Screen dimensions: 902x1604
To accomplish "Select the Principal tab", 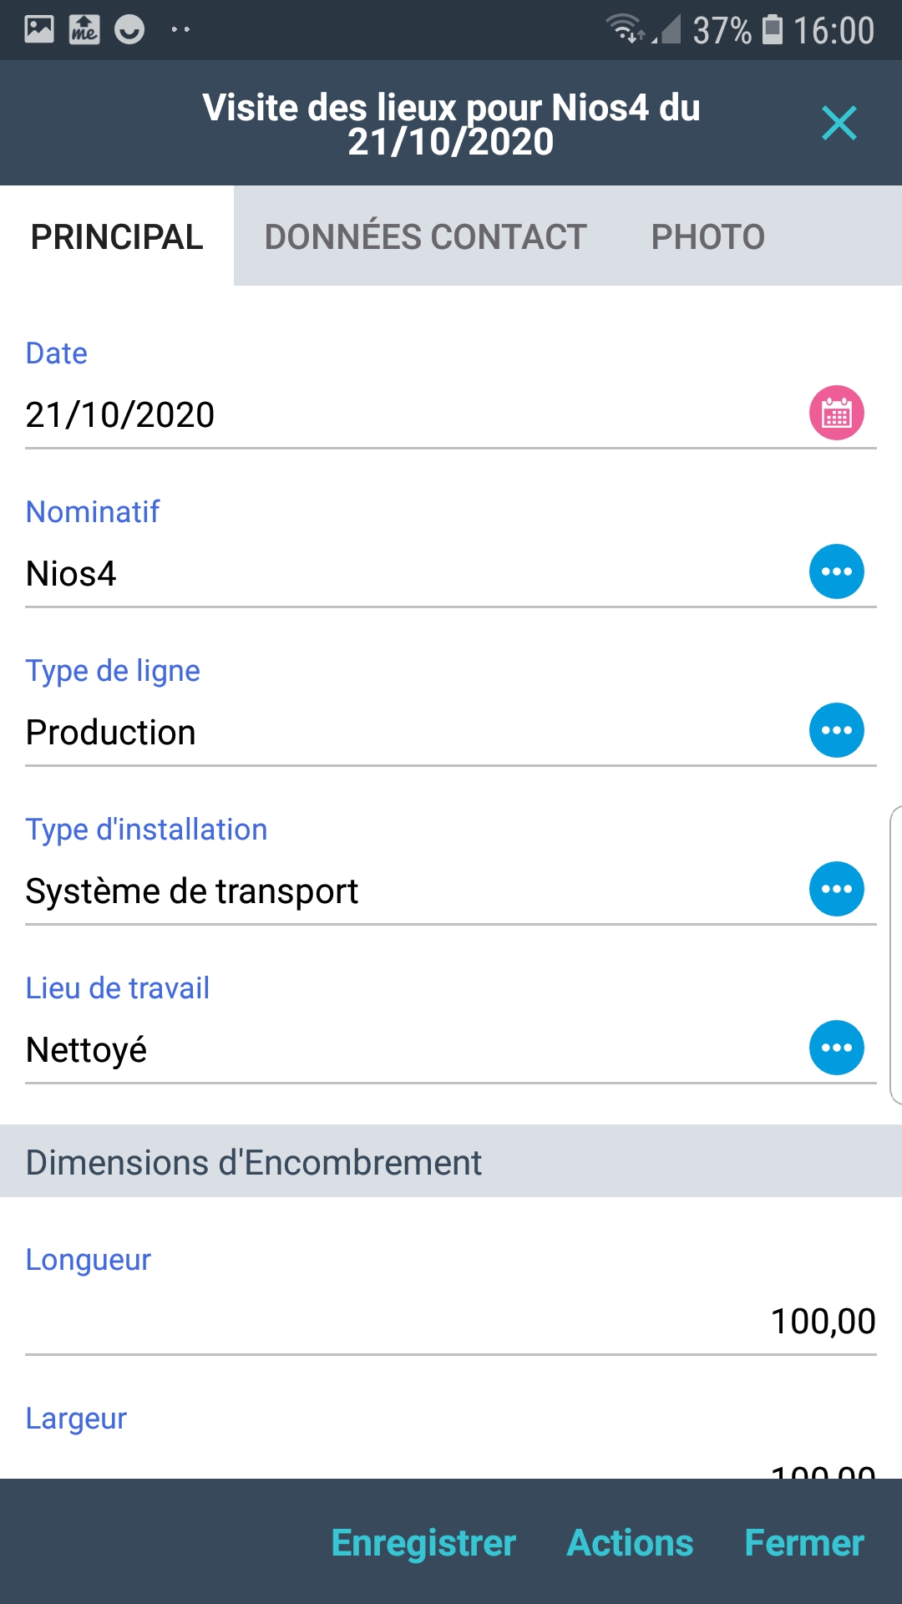I will tap(117, 236).
